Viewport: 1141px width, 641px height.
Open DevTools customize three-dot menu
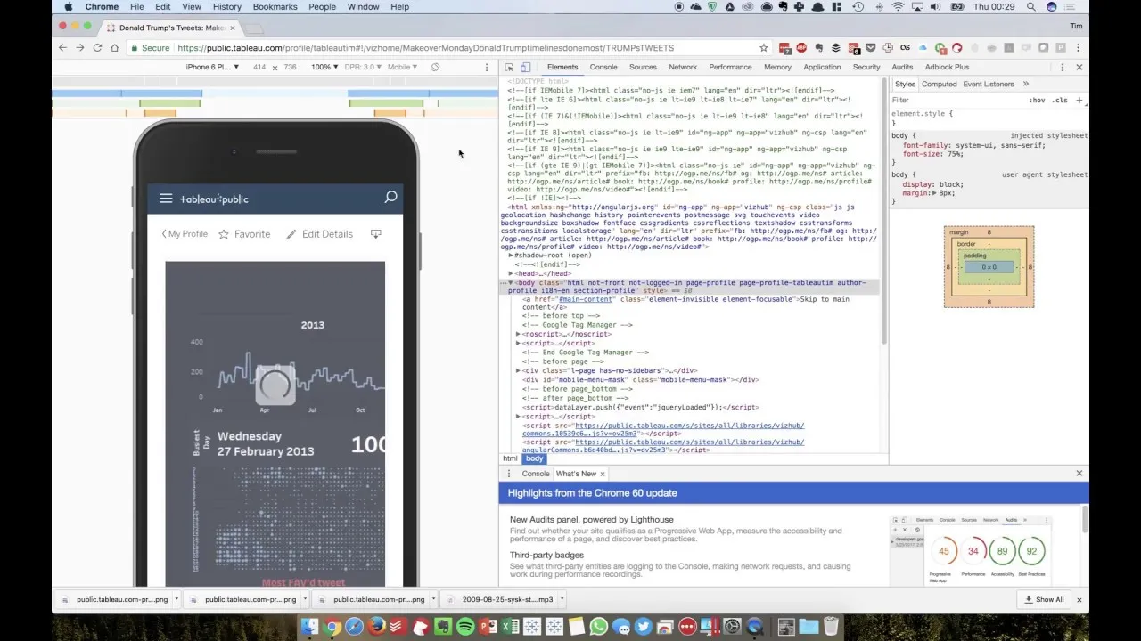tap(1062, 67)
